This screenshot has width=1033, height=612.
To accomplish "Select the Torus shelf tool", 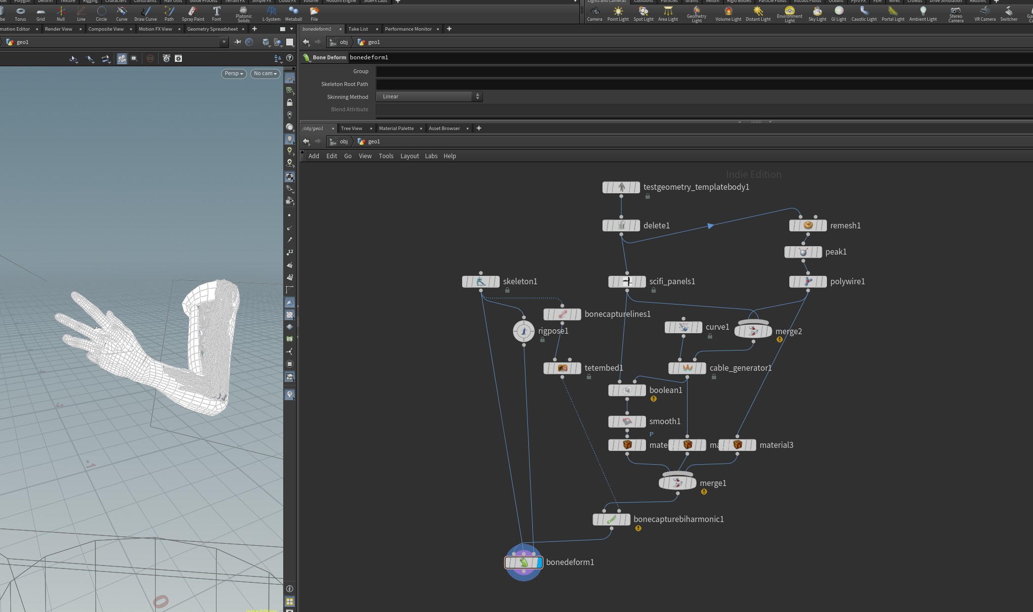I will 20,14.
